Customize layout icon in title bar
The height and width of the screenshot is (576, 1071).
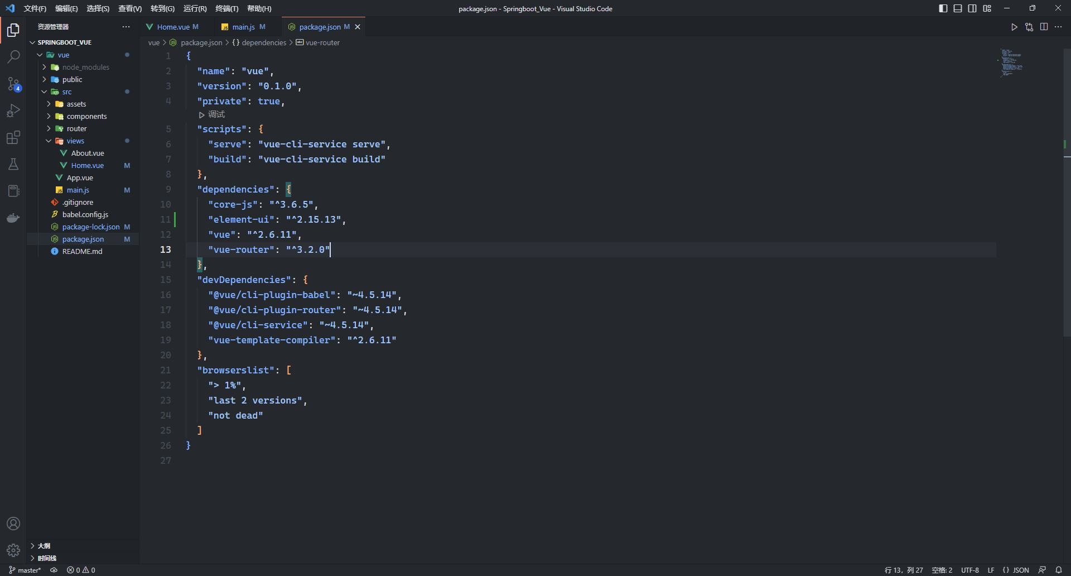coord(987,8)
